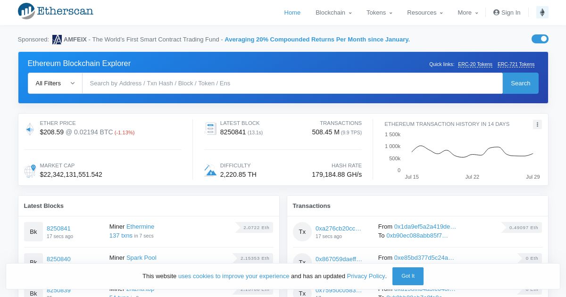Viewport: 566px width, 297px height.
Task: Click the $208.59 ether price value
Action: pyautogui.click(x=52, y=132)
